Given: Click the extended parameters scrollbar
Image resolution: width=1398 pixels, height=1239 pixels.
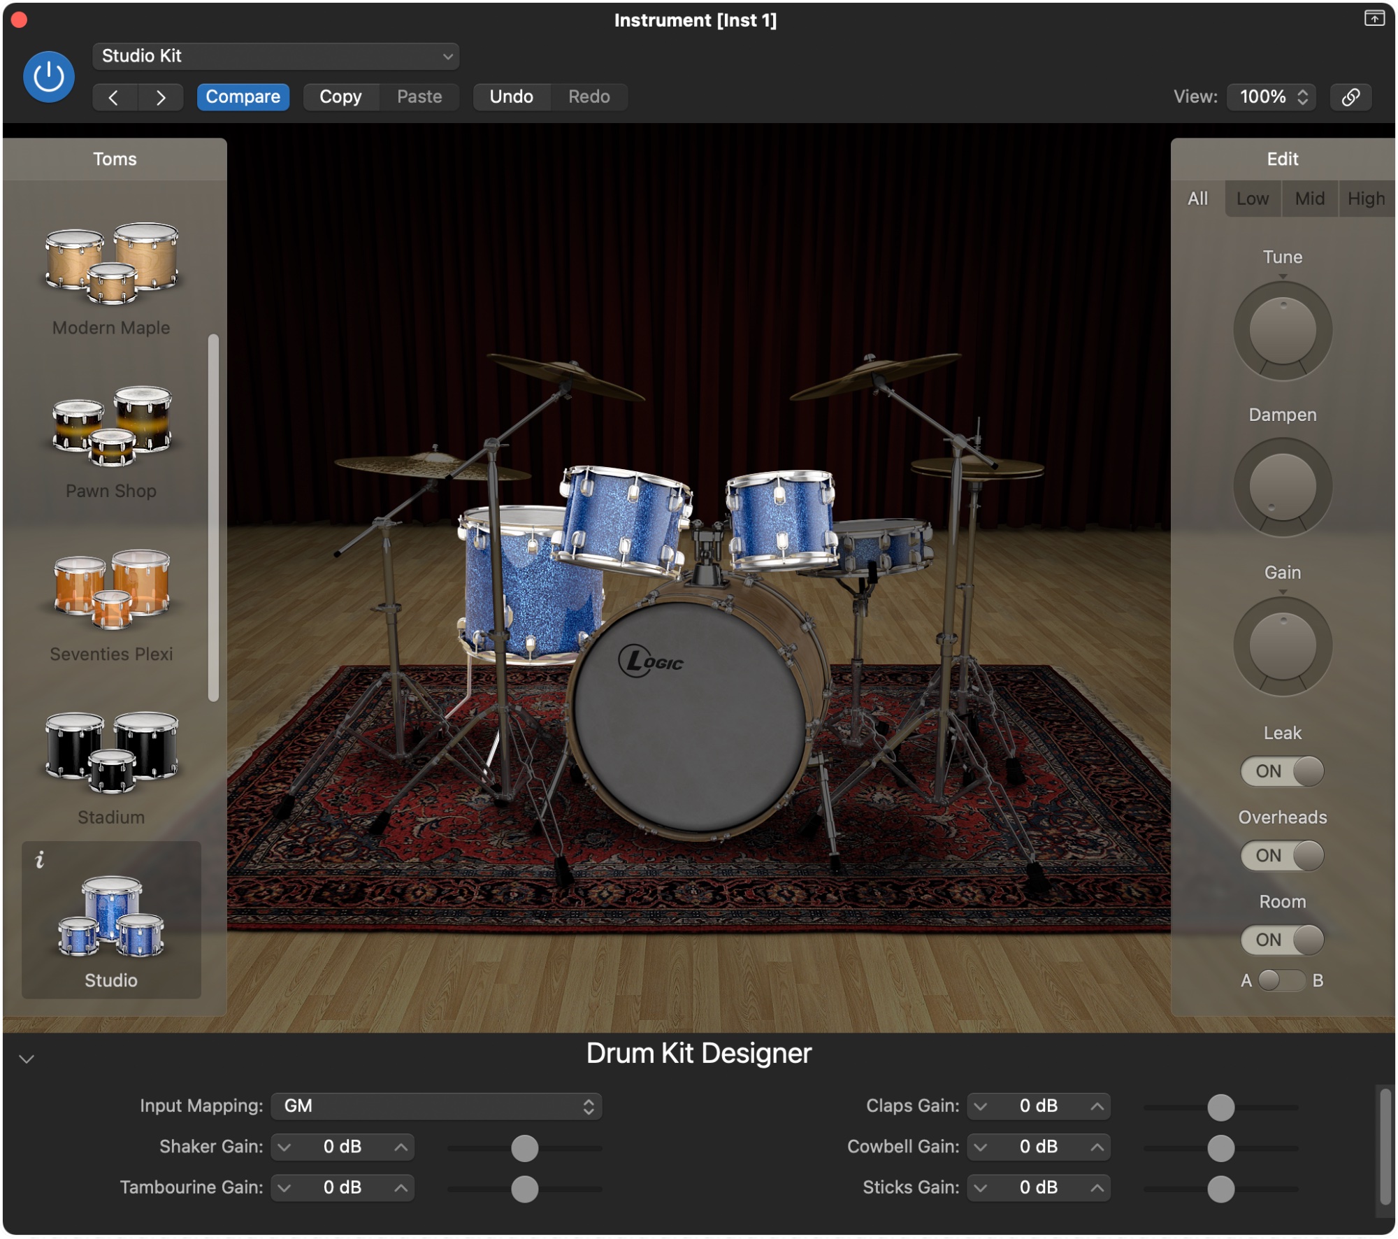Looking at the screenshot, I should click(1385, 1145).
